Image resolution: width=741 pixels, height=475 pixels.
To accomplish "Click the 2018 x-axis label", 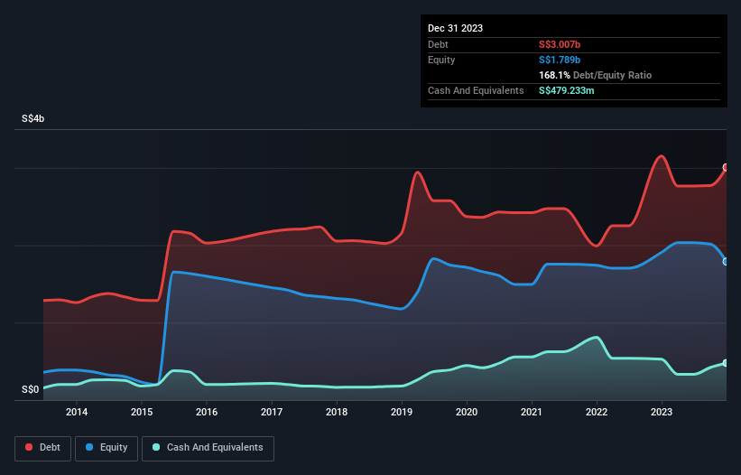I will [337, 412].
